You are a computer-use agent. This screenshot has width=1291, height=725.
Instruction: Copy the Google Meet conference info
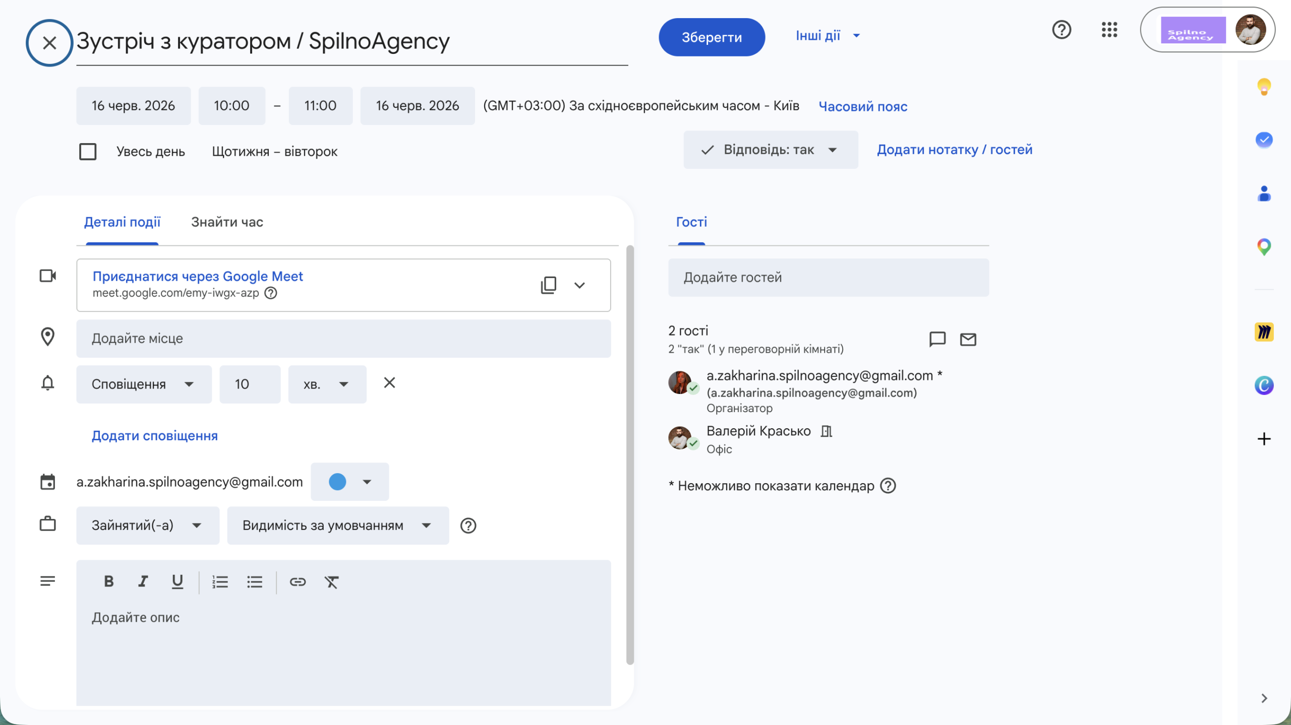coord(549,285)
